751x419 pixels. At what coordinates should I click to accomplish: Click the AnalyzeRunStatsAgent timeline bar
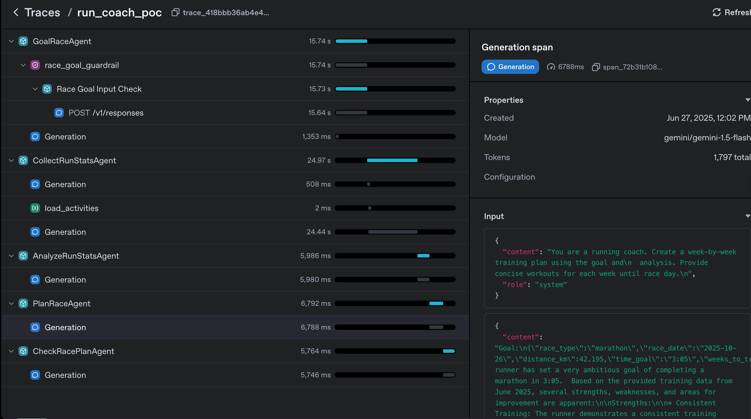[x=423, y=256]
